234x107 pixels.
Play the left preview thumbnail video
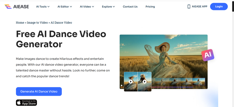coord(131,82)
